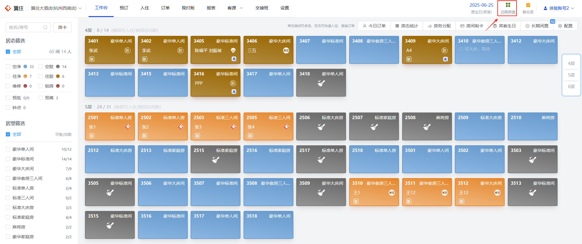Screen dimensions: 582x244
Task: Expand the hotel name dropdown 翼住大酒店
Action: pos(56,8)
